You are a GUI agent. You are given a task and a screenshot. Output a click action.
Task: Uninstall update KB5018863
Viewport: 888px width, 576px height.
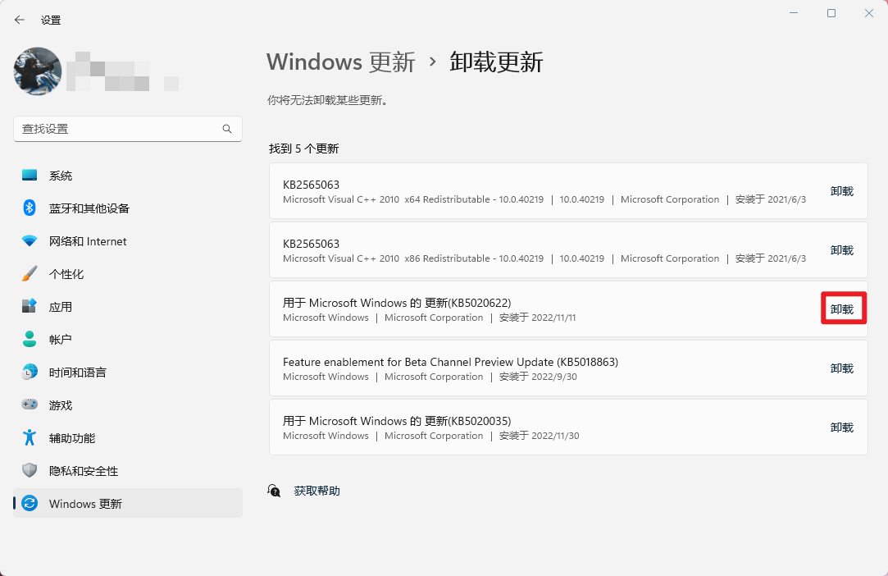point(842,368)
